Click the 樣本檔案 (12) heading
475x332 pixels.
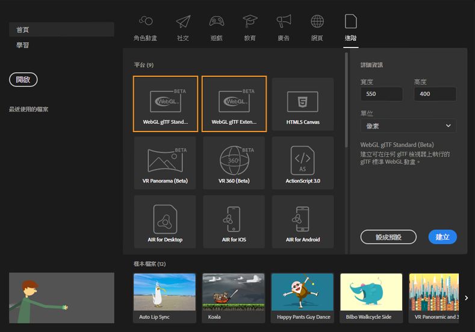coord(150,264)
